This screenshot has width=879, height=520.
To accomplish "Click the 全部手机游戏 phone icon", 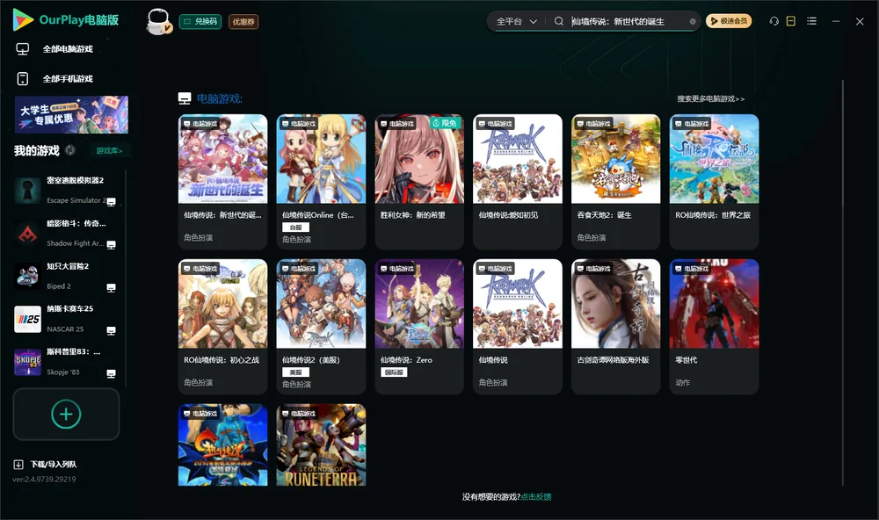I will [x=23, y=79].
